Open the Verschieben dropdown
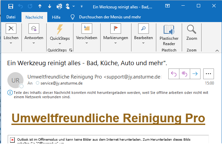222x144 pixels. pos(87,43)
